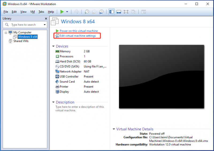Image resolution: width=214 pixels, height=151 pixels.
Task: Select My Computer in the library tree
Action: pos(22,32)
